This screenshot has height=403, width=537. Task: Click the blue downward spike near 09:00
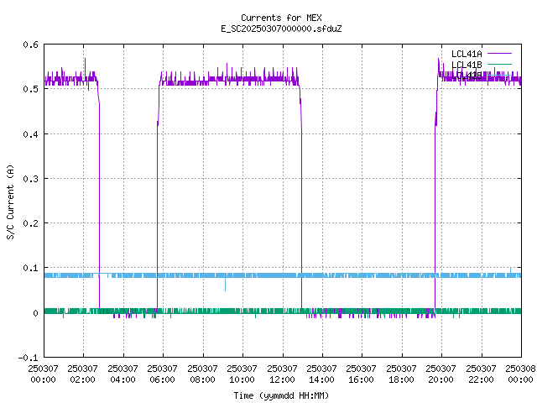pyautogui.click(x=225, y=285)
